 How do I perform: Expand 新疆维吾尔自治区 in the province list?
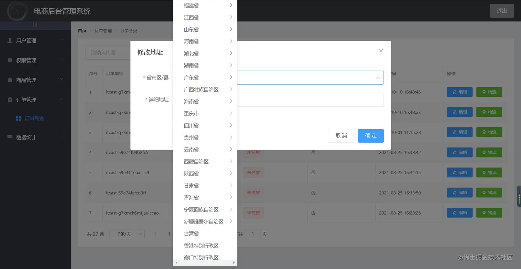pos(205,221)
